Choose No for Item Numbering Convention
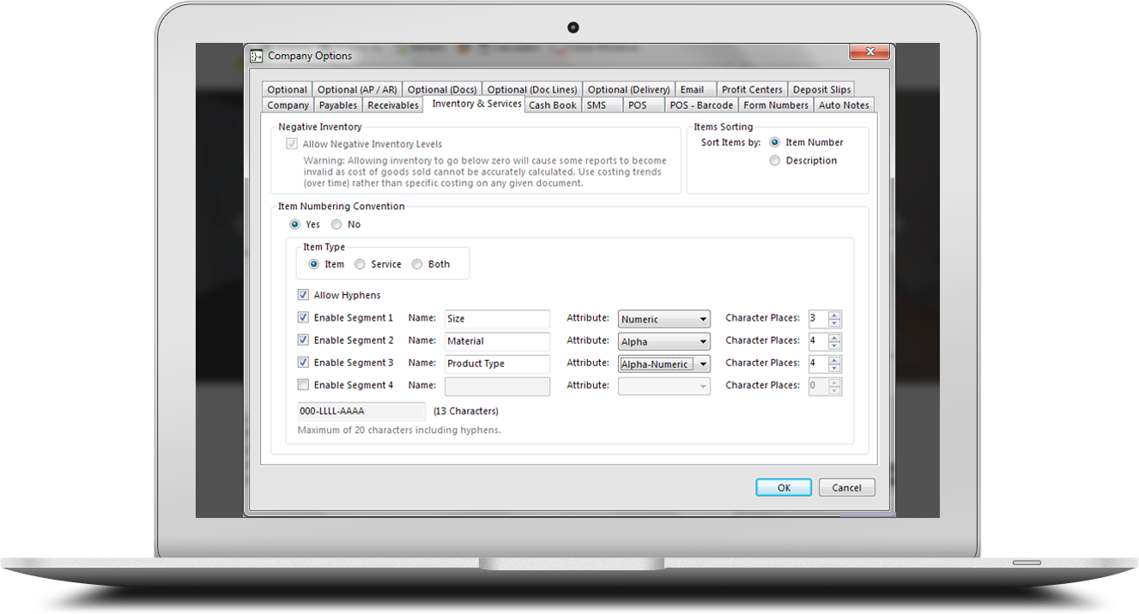 [336, 225]
